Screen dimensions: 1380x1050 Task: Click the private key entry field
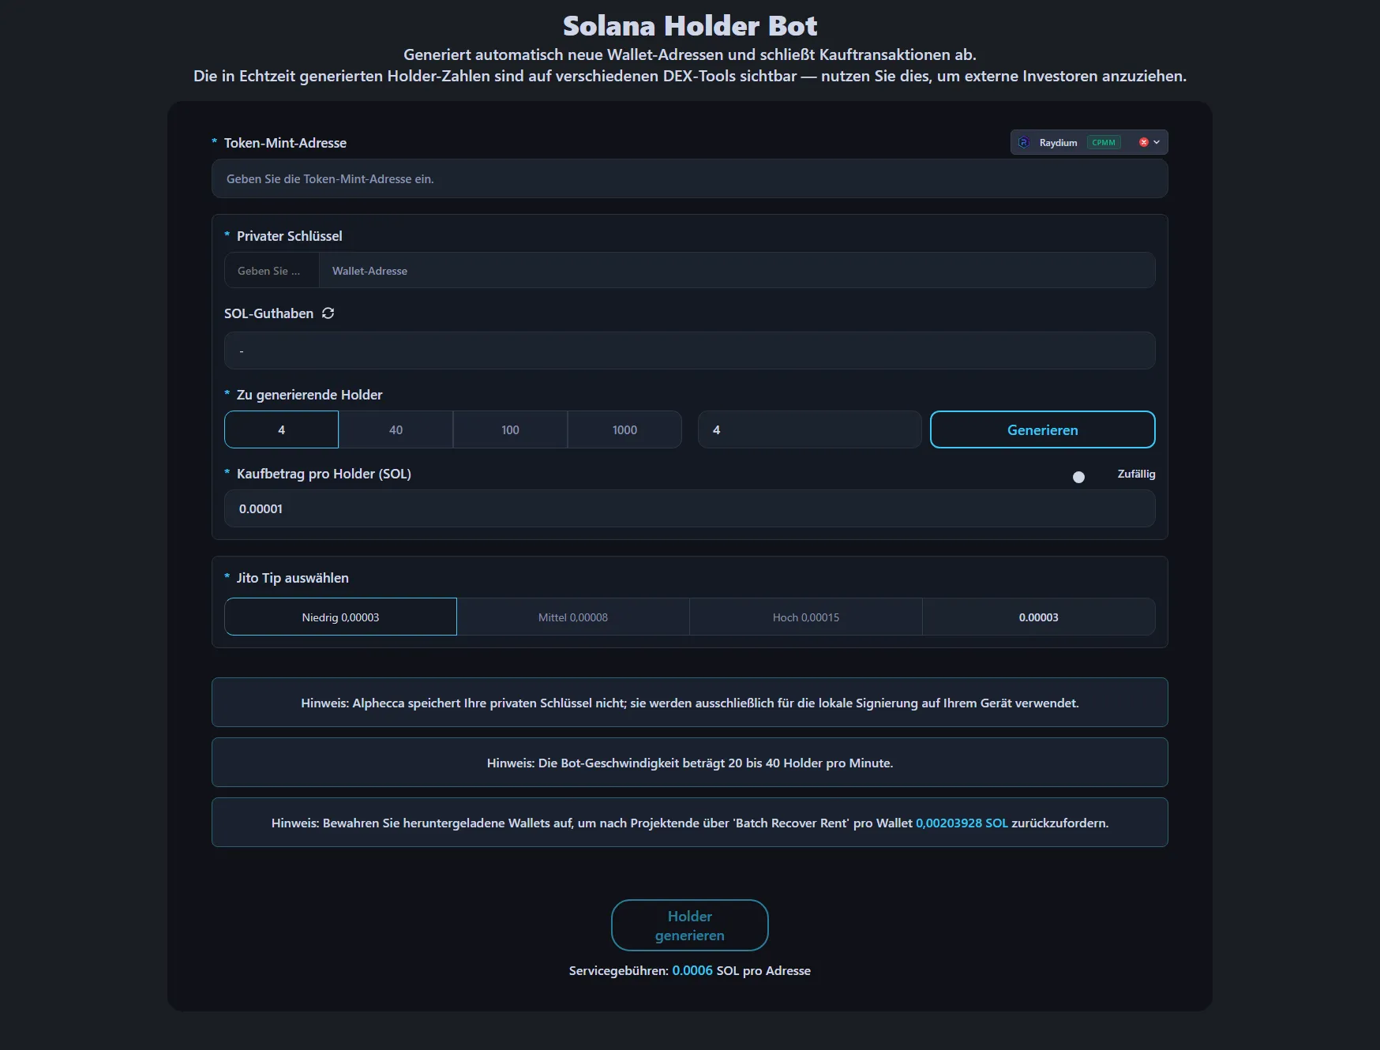pyautogui.click(x=271, y=271)
